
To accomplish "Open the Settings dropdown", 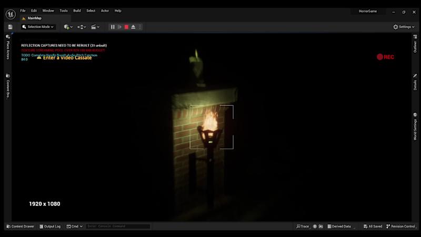I will coord(404,27).
